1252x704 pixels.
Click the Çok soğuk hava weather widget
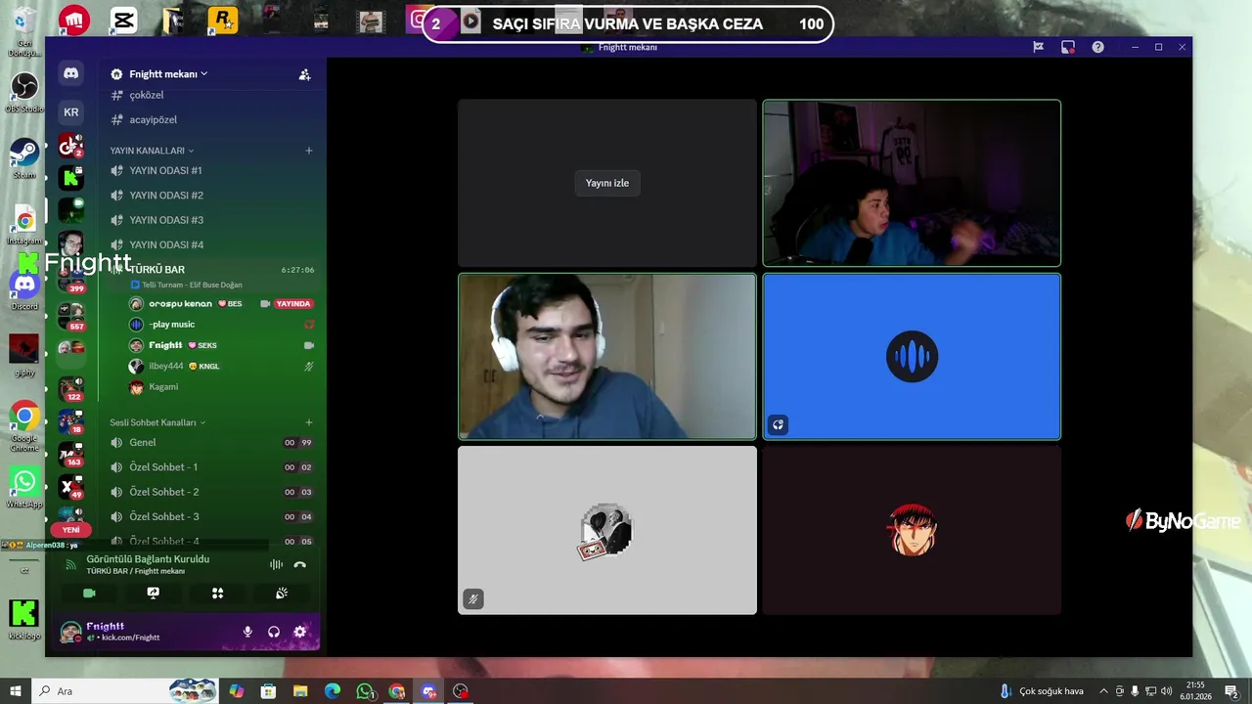(x=1043, y=691)
